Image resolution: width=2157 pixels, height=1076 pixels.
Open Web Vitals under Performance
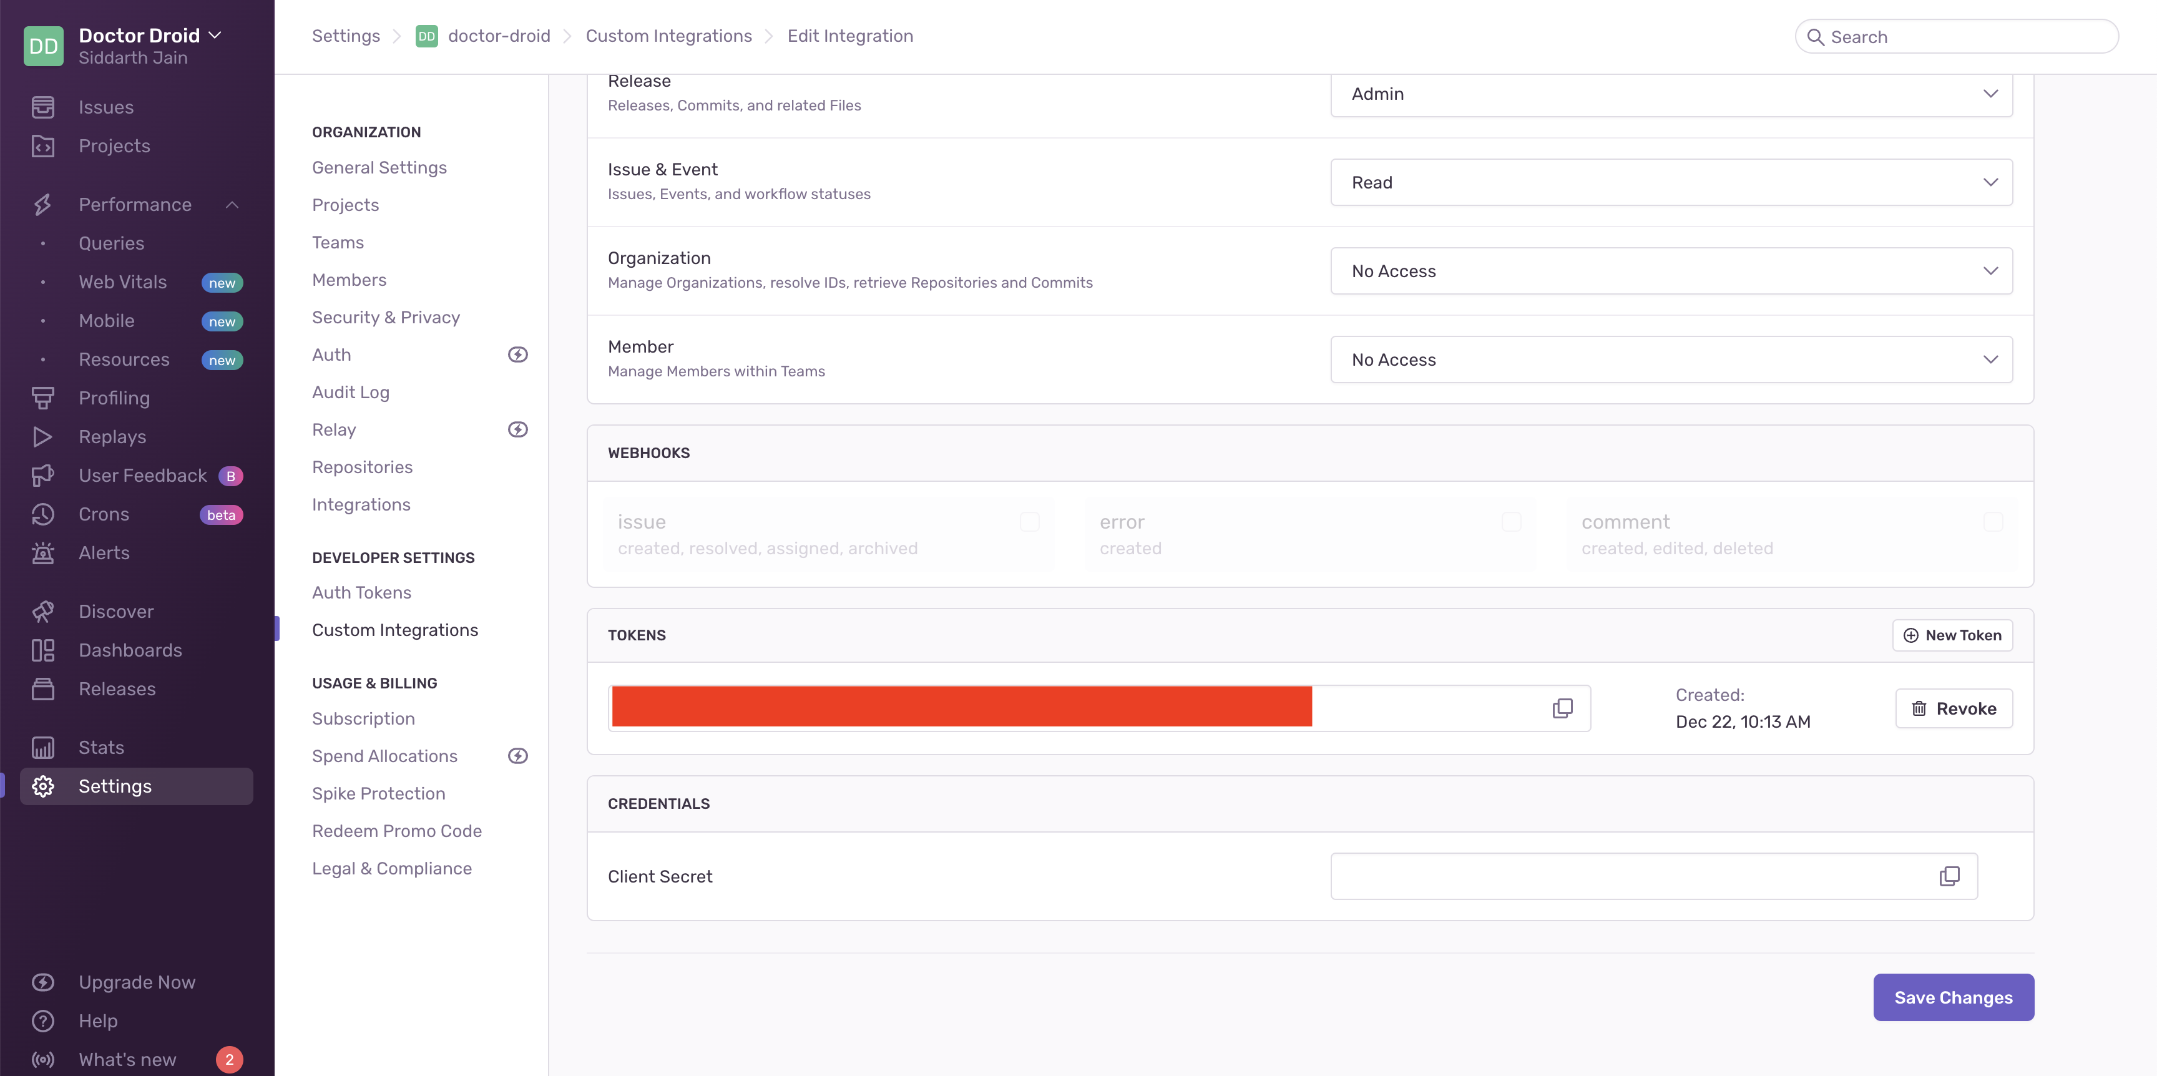pyautogui.click(x=122, y=282)
